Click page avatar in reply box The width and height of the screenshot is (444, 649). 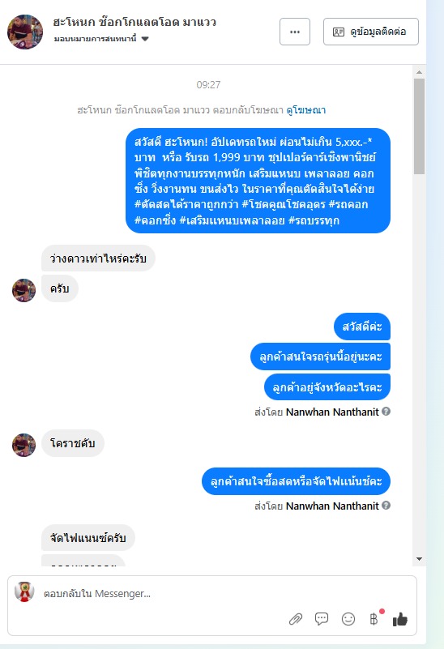tap(24, 592)
